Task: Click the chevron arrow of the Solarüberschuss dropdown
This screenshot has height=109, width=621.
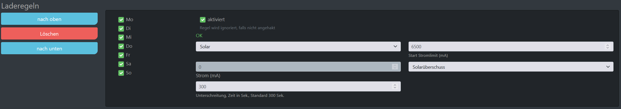Action: pyautogui.click(x=608, y=67)
